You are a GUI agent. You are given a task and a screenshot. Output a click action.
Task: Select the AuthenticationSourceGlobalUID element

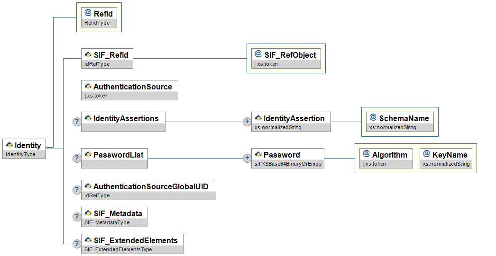[x=154, y=186]
